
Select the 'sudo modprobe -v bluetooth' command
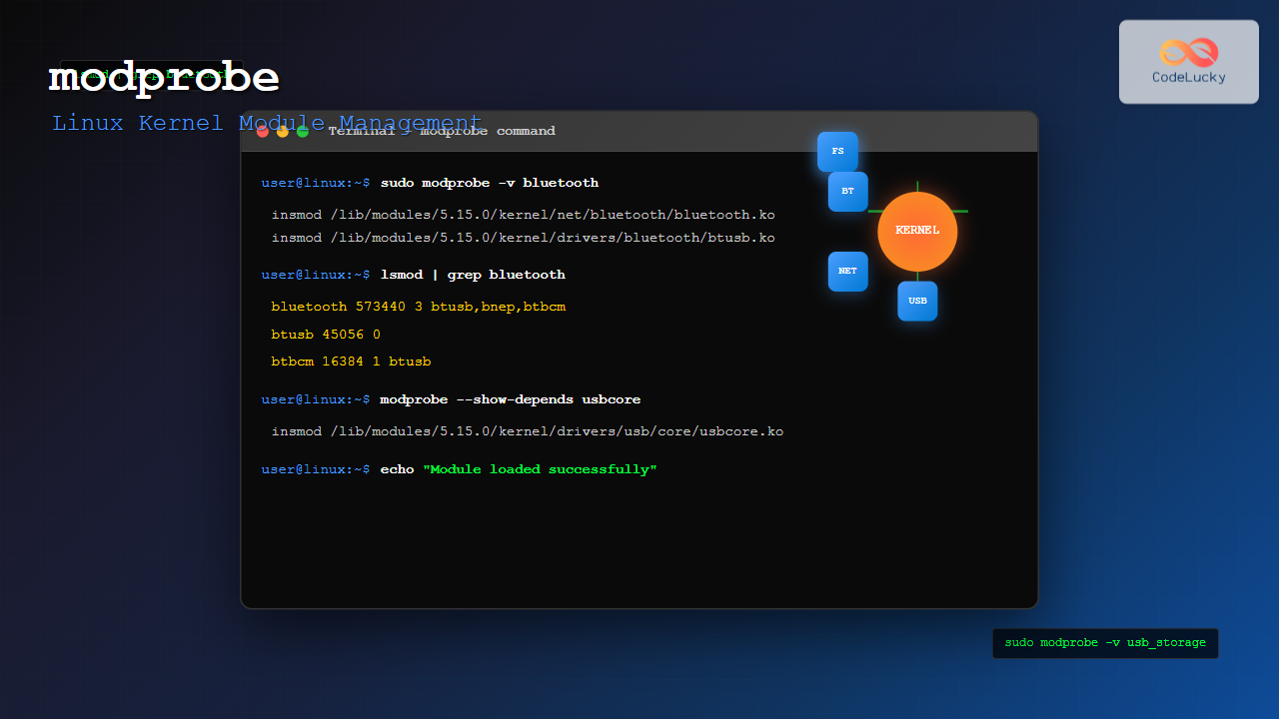tap(489, 183)
